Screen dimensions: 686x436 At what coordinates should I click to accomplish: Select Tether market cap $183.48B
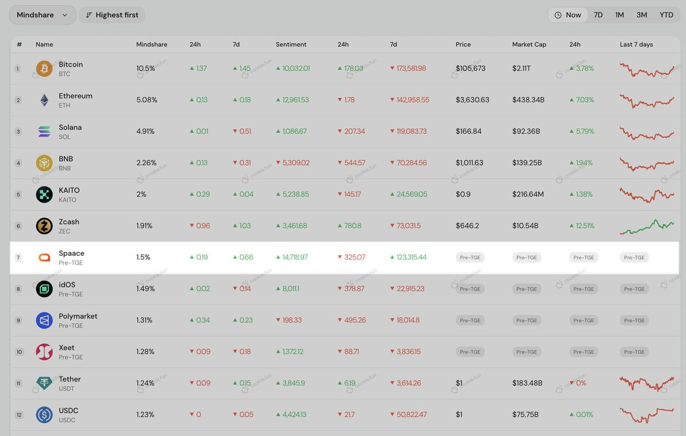coord(527,383)
